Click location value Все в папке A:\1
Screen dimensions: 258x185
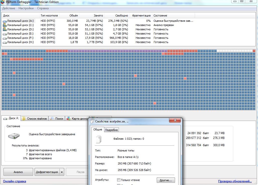(x=128, y=157)
